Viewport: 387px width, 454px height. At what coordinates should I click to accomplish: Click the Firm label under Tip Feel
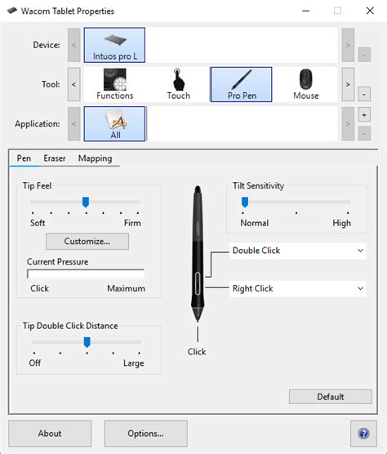(132, 223)
